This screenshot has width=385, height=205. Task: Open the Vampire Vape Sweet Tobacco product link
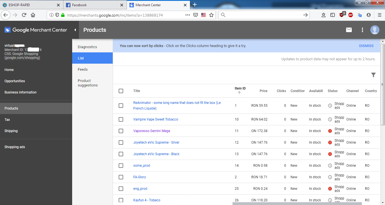point(156,119)
